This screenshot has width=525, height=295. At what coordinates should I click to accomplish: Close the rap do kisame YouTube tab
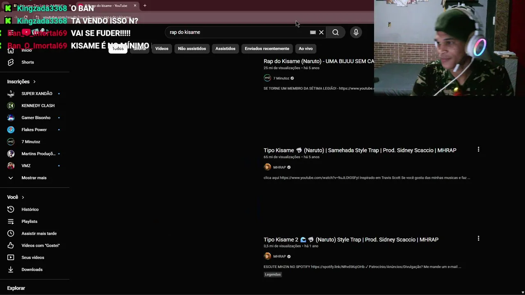(x=135, y=6)
